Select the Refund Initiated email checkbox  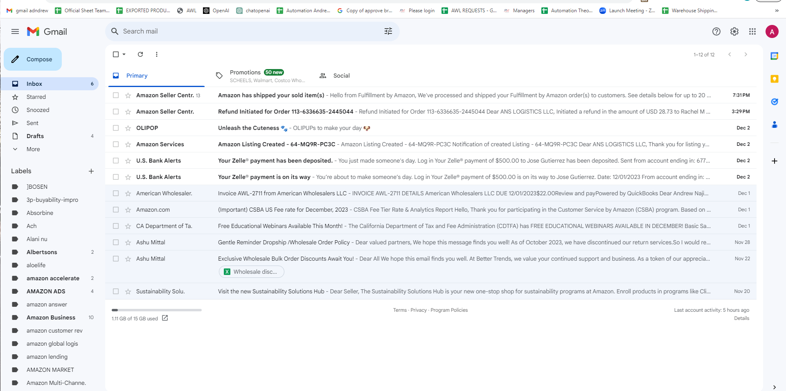point(116,112)
